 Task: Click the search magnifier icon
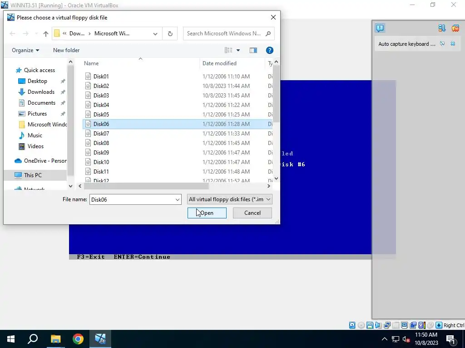pyautogui.click(x=268, y=34)
